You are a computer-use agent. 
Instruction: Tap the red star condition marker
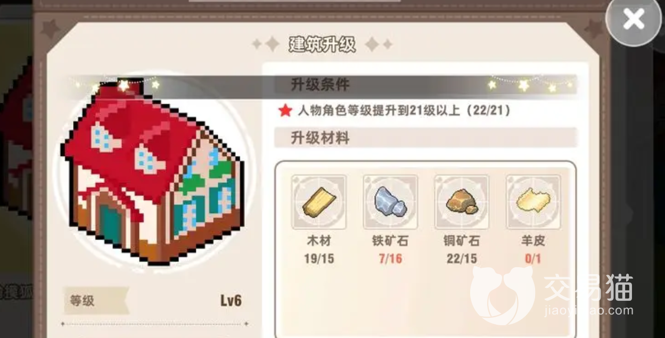pos(285,110)
